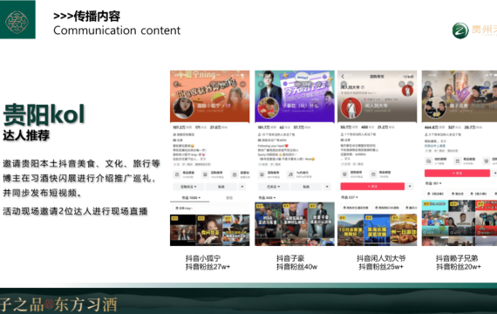Click the green emblem logo in the top-left corner

[17, 19]
